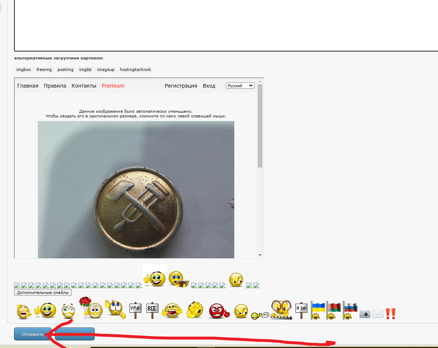Insert the Belarusian flag smiley
Viewport: 438px width, 348px height.
coord(333,310)
